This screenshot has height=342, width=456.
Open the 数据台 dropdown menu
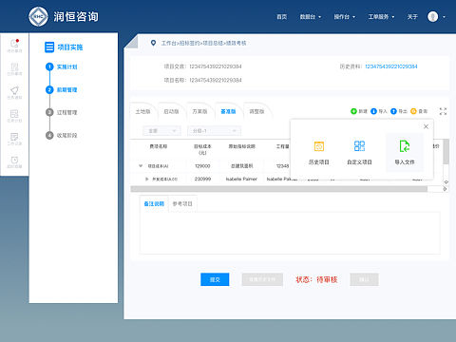tap(311, 17)
